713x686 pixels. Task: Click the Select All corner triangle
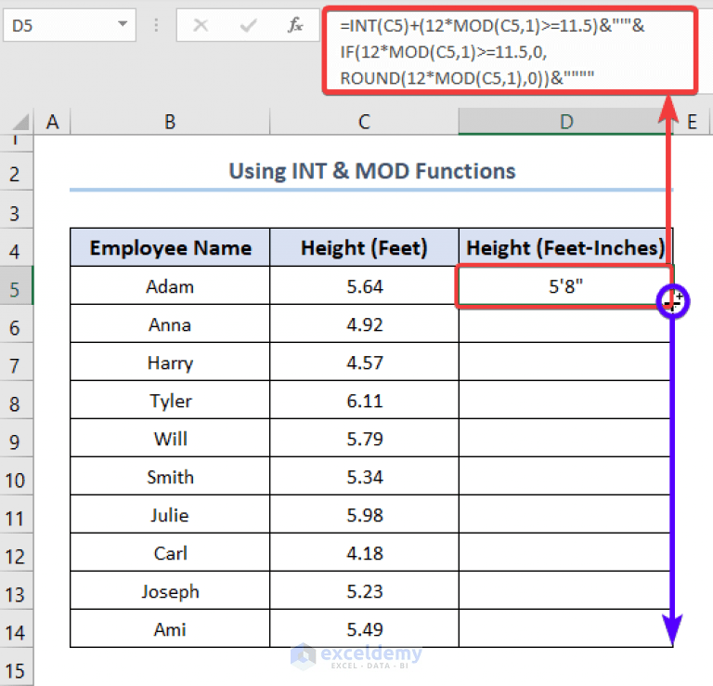click(x=20, y=122)
